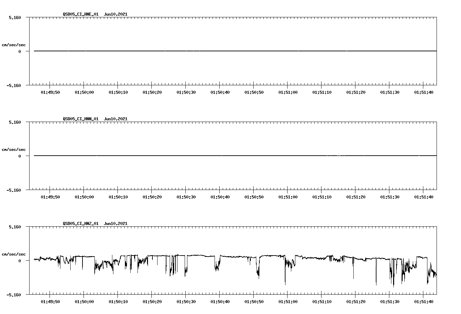Select the HNZ plot cm/sec/sec unit label
This screenshot has width=461, height=314.
[x=14, y=254]
